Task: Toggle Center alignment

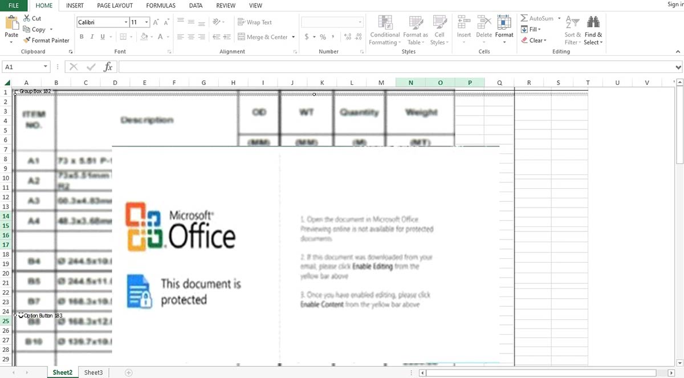Action: 191,36
